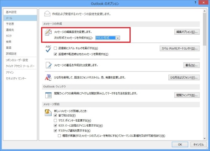
Task: Open セキュリティ センター category
Action: coord(20,78)
